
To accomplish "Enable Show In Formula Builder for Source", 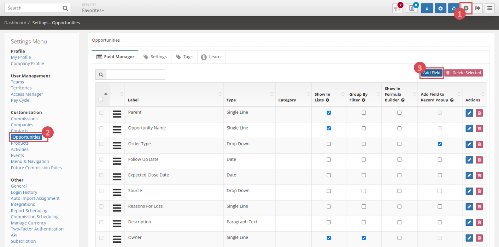I will coord(399,191).
